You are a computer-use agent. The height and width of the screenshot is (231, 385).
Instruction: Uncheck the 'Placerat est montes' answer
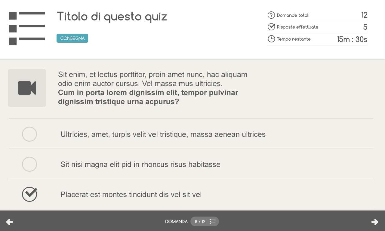pyautogui.click(x=29, y=194)
